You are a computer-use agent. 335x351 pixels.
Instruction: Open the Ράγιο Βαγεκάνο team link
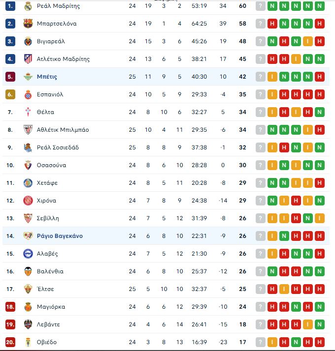click(60, 236)
